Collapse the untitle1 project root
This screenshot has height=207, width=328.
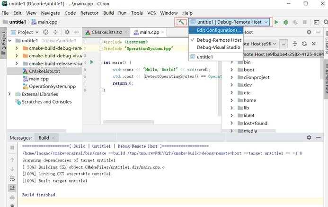10,41
